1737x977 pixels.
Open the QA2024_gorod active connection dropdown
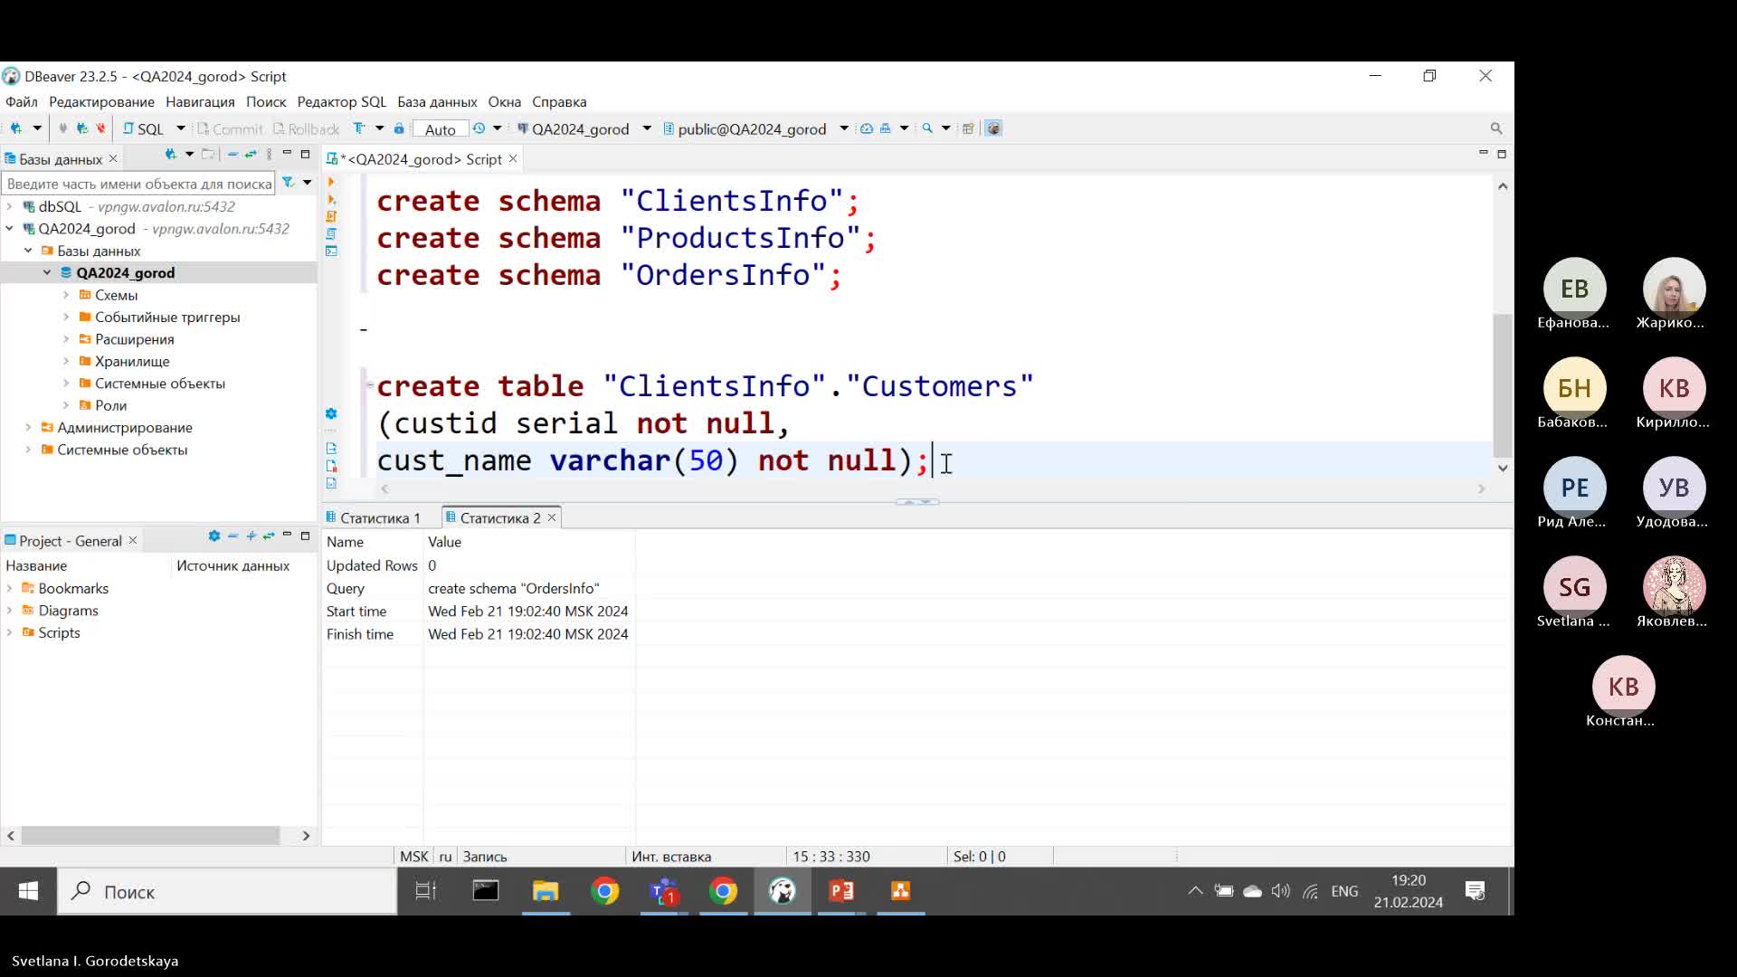647,128
